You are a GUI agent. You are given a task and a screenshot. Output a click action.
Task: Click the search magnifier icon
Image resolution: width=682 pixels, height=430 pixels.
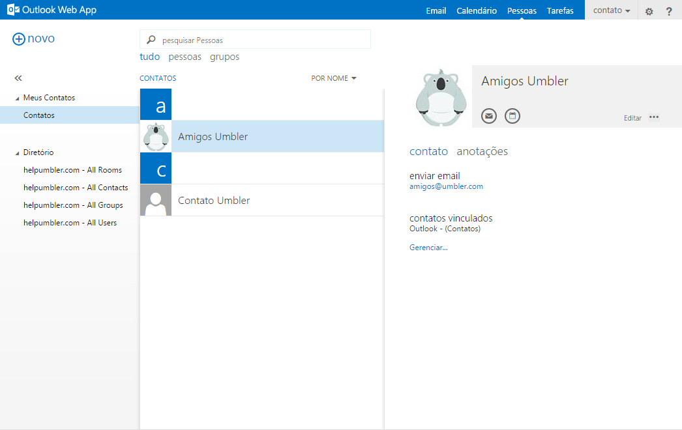tap(151, 40)
